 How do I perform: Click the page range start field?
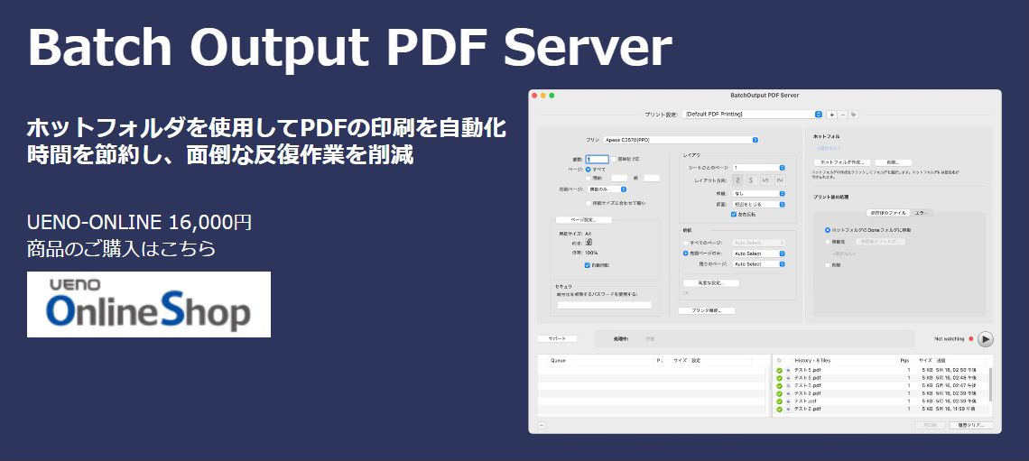coord(619,178)
